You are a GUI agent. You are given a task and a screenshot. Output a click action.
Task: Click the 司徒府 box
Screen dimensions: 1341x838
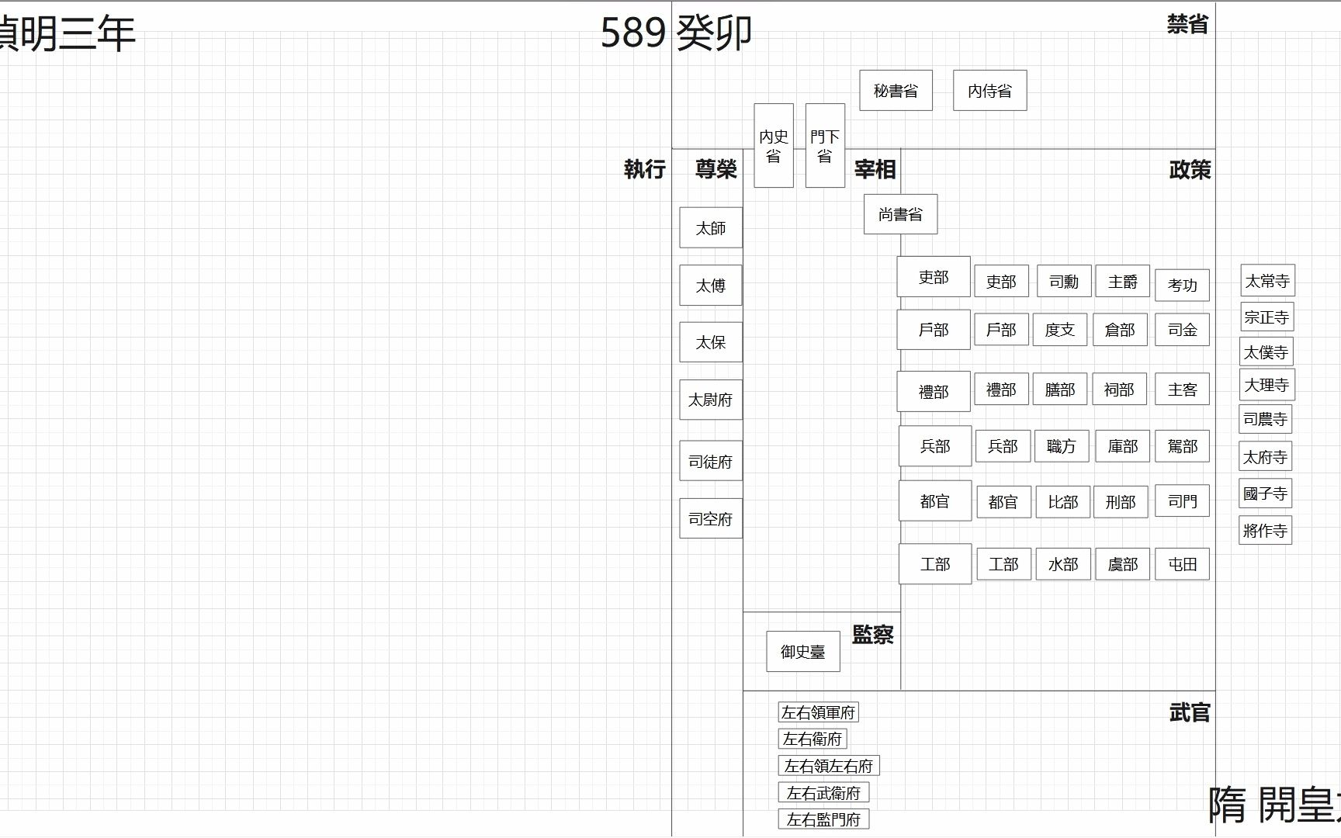(711, 462)
